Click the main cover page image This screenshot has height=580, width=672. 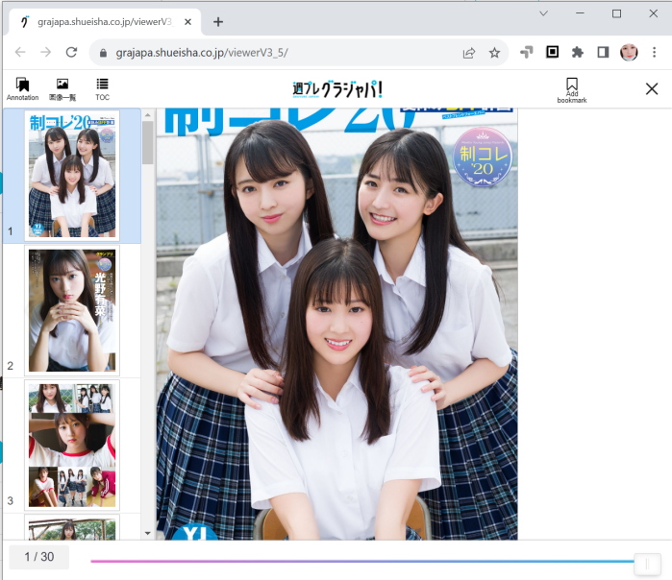336,324
